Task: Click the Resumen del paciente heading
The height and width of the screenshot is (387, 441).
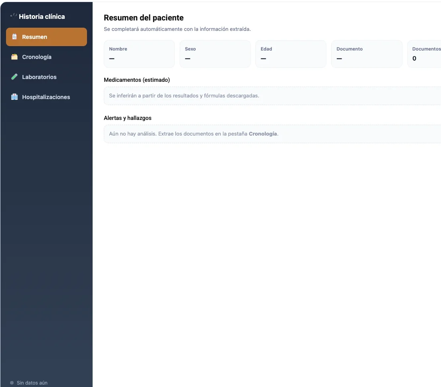Action: [x=144, y=18]
